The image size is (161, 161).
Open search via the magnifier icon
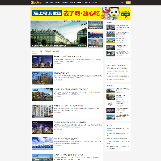coord(122,3)
